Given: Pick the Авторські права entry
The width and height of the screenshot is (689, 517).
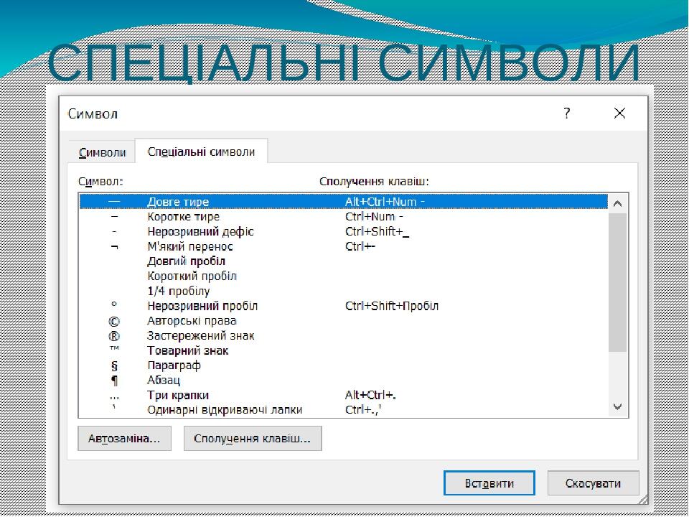Looking at the screenshot, I should [344, 321].
